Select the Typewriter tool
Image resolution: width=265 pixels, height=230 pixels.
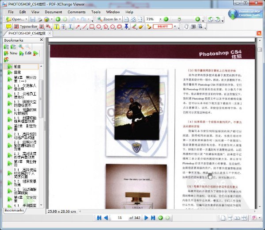coord(26,27)
